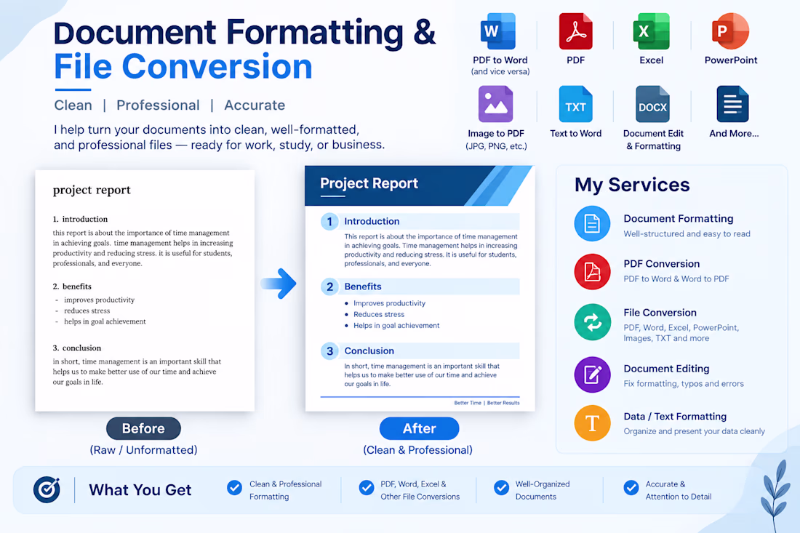Click the 'Introduction' heading in After document

coord(372,221)
